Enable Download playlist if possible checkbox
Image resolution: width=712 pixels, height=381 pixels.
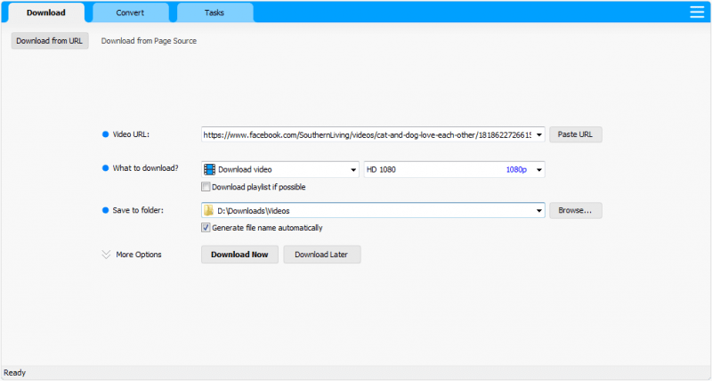206,187
